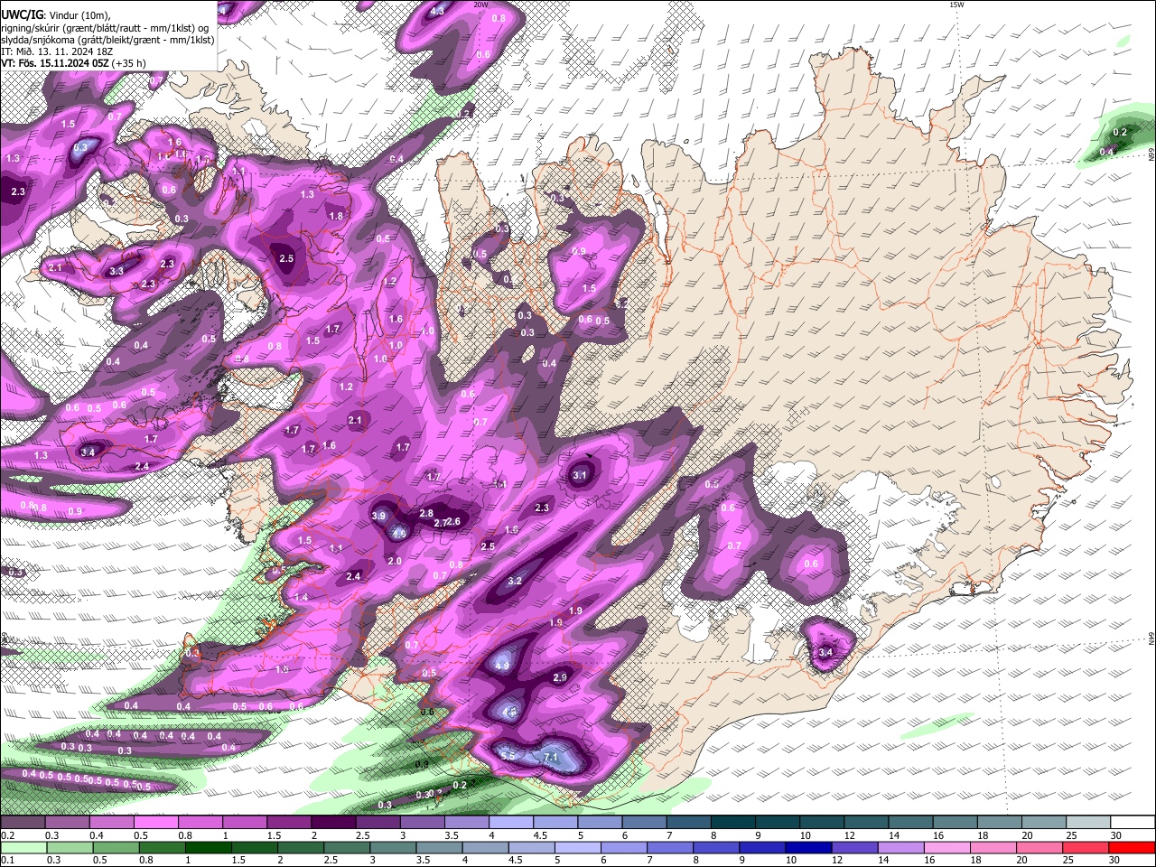This screenshot has width=1156, height=867.
Task: Click the "rigning/skúrir" legend description text
Action: click(31, 28)
